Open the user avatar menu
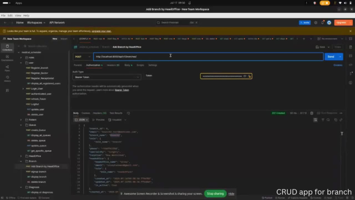The height and width of the screenshot is (200, 355). coord(329,23)
